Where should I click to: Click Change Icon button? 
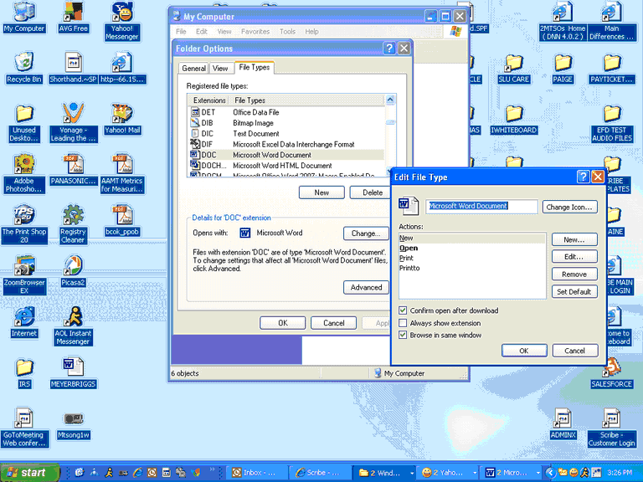click(569, 208)
